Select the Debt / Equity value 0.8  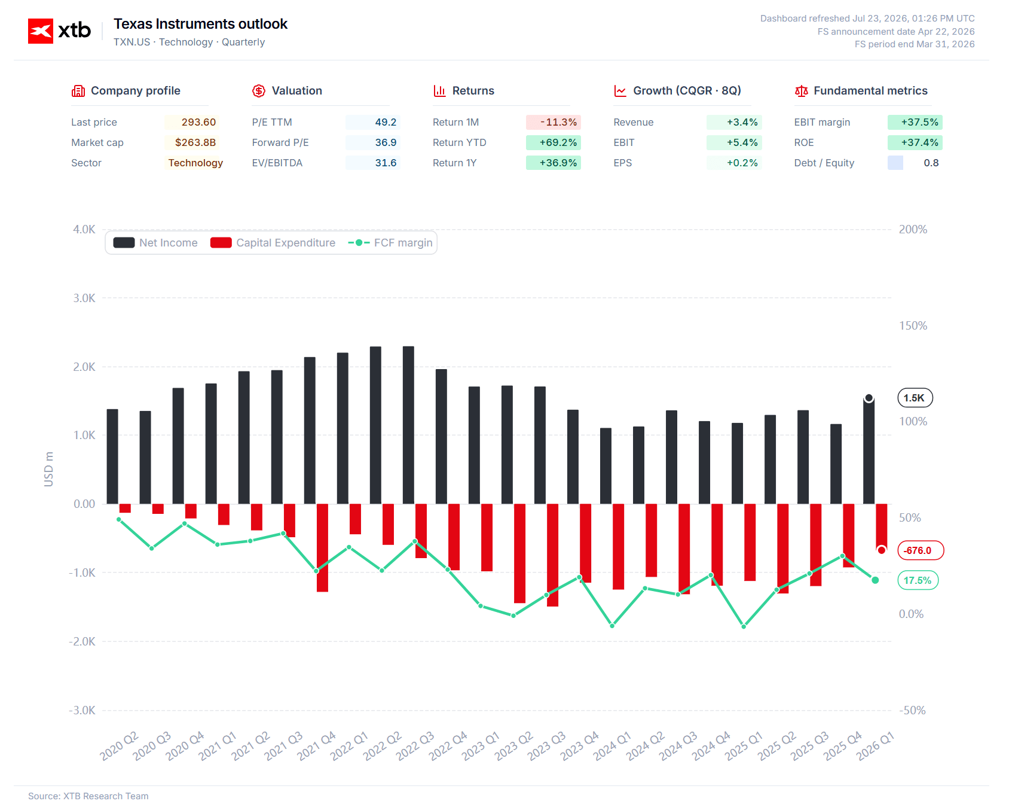click(915, 163)
